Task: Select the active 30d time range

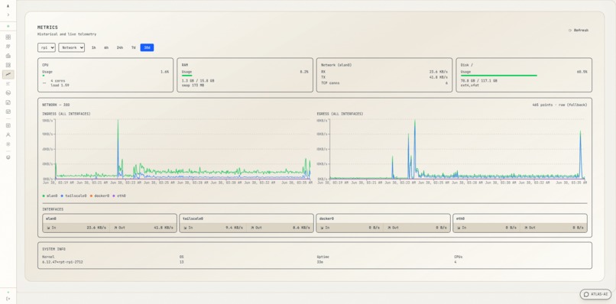Action: (x=147, y=47)
